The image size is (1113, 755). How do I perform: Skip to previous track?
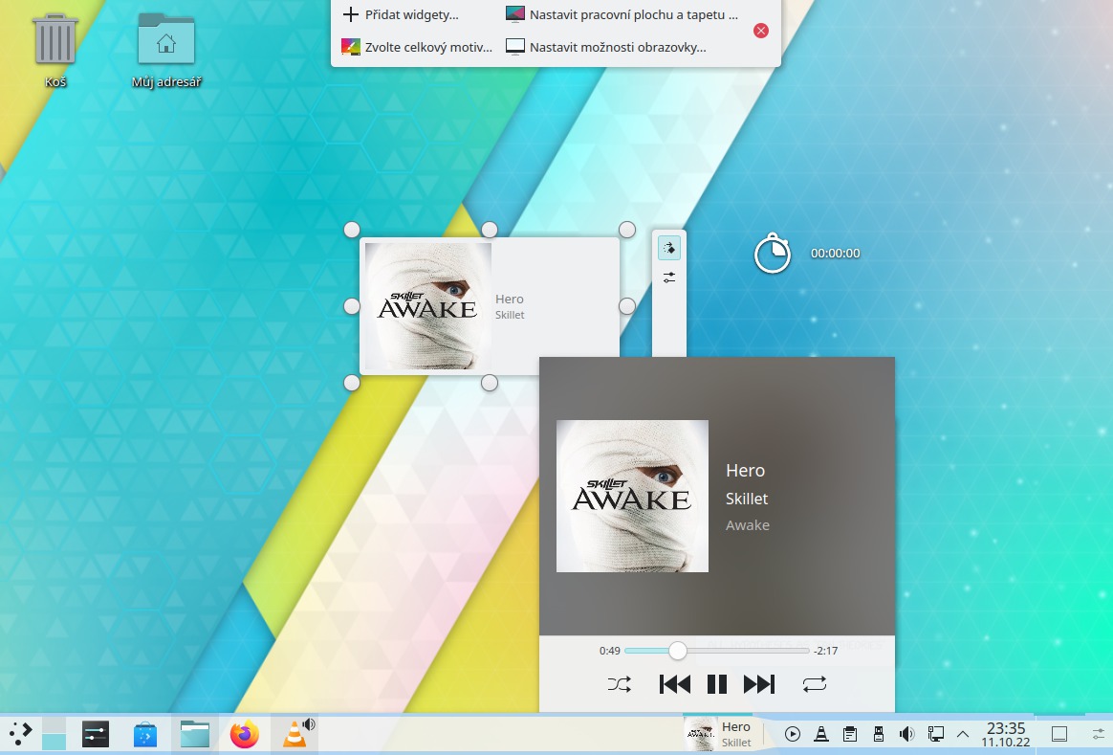coord(675,684)
